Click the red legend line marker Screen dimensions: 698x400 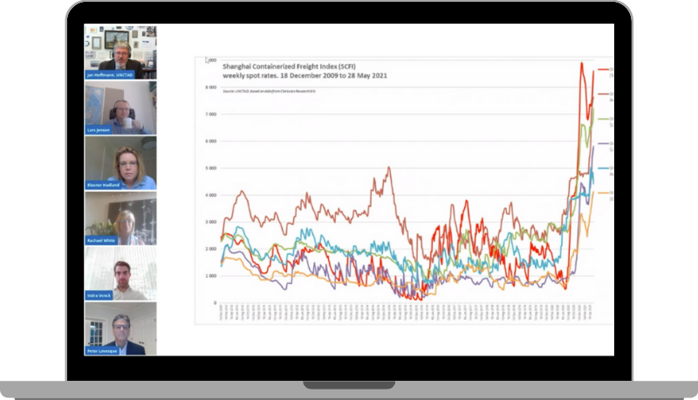pyautogui.click(x=603, y=70)
